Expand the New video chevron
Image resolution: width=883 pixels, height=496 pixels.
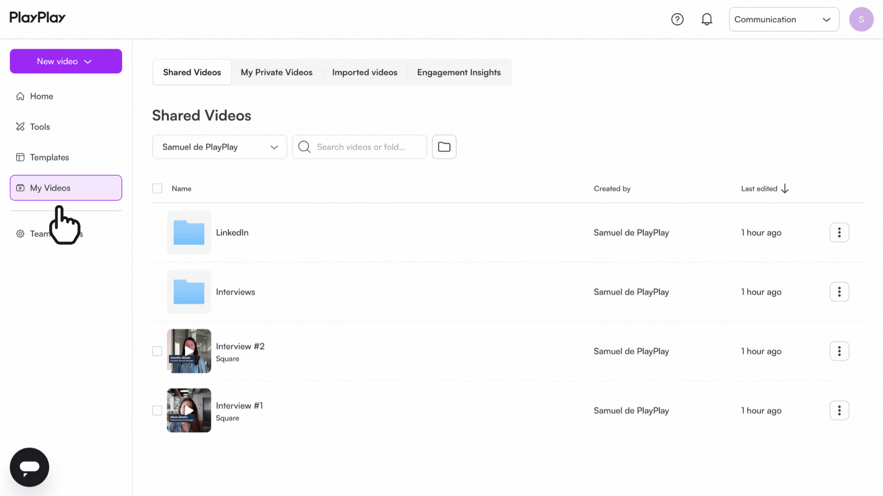pyautogui.click(x=88, y=62)
